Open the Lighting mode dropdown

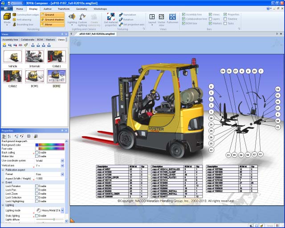click(62, 210)
